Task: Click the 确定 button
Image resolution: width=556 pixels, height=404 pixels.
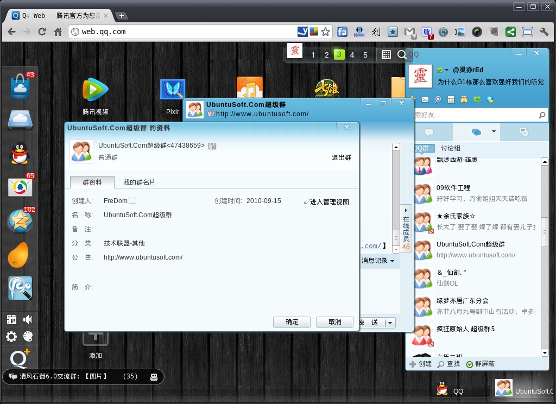Action: (x=292, y=322)
